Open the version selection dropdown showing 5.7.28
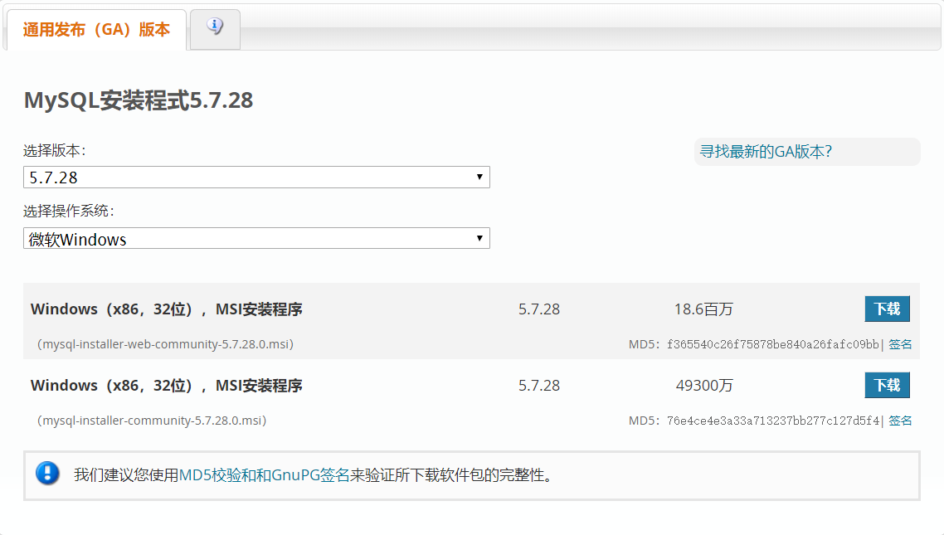The height and width of the screenshot is (535, 944). [256, 177]
